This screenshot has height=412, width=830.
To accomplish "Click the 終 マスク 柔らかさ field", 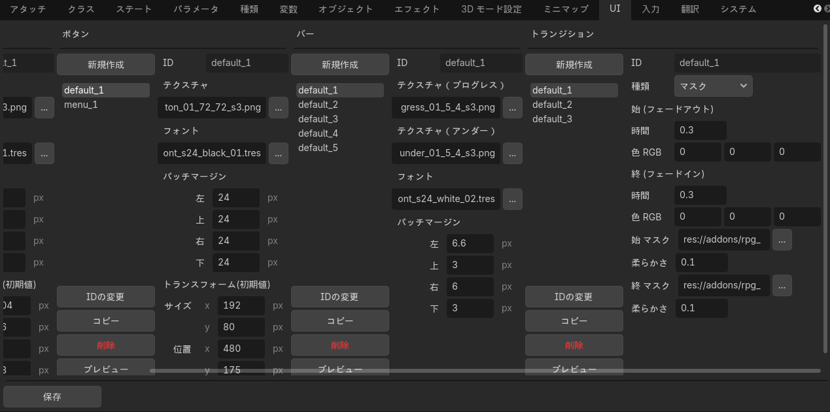I will click(702, 308).
